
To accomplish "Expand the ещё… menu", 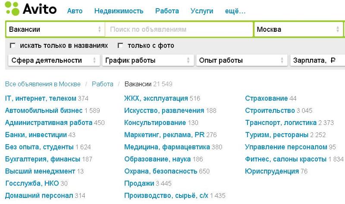I will 235,11.
